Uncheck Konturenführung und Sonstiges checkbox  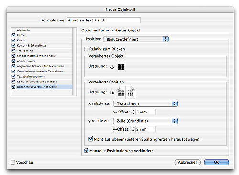coord(14,82)
